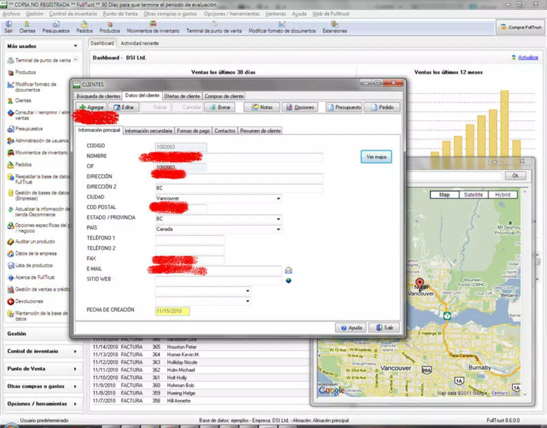Image resolution: width=547 pixels, height=428 pixels.
Task: Expand the Punto de Venta sidebar section
Action: pos(43,369)
